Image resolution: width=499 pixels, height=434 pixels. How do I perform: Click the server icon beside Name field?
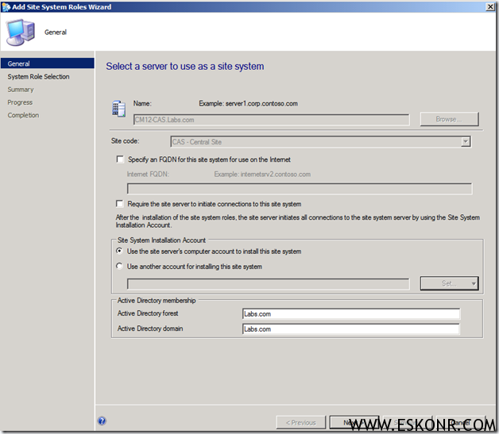click(x=118, y=109)
